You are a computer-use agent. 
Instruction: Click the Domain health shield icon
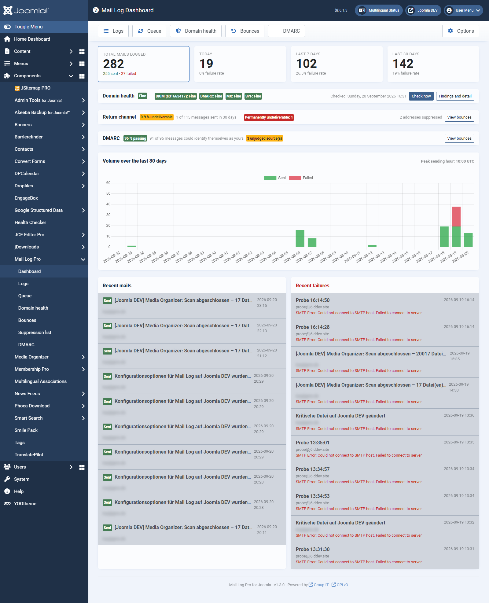178,31
